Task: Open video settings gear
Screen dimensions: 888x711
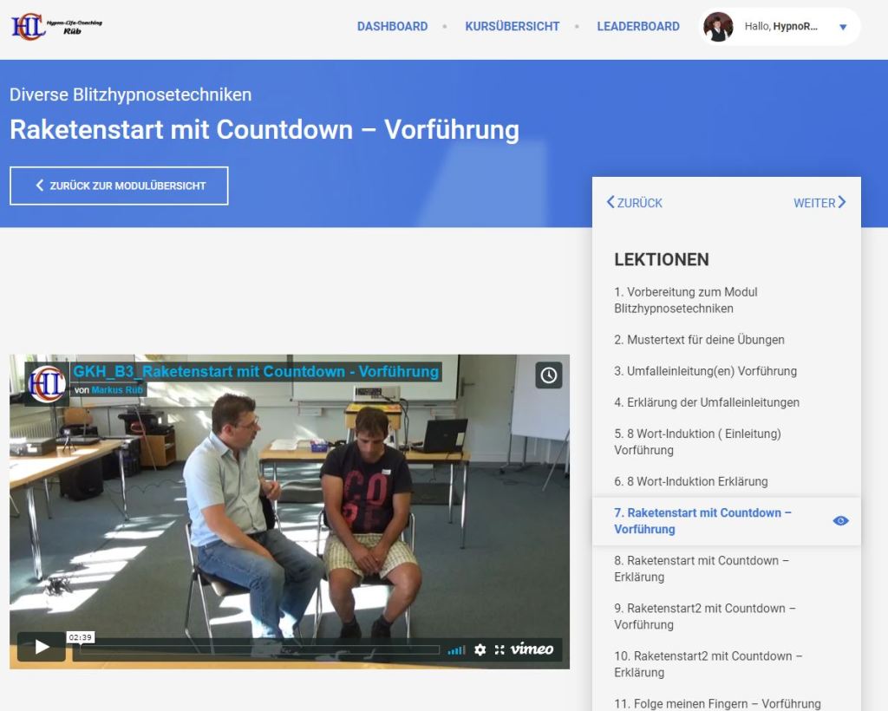Action: click(480, 649)
